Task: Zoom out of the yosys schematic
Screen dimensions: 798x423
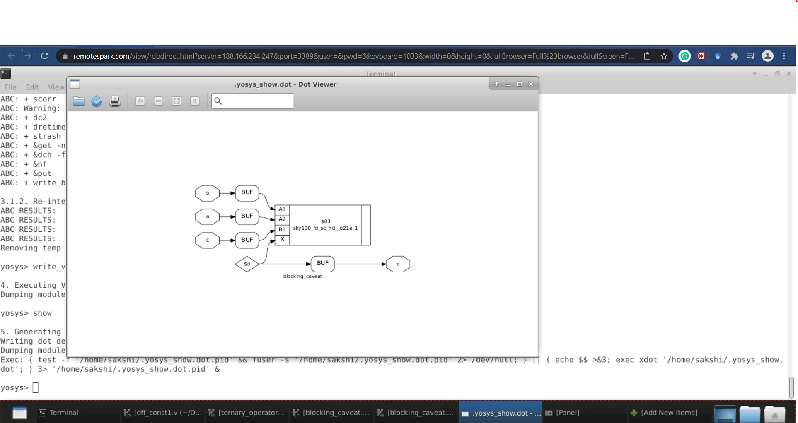Action: (x=158, y=101)
